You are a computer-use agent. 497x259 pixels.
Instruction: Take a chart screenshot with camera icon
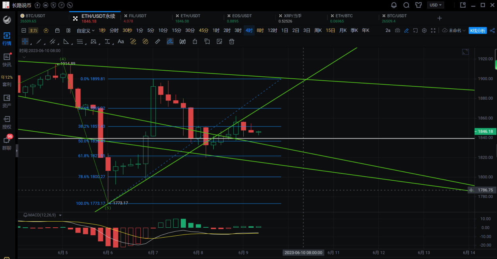(397, 31)
